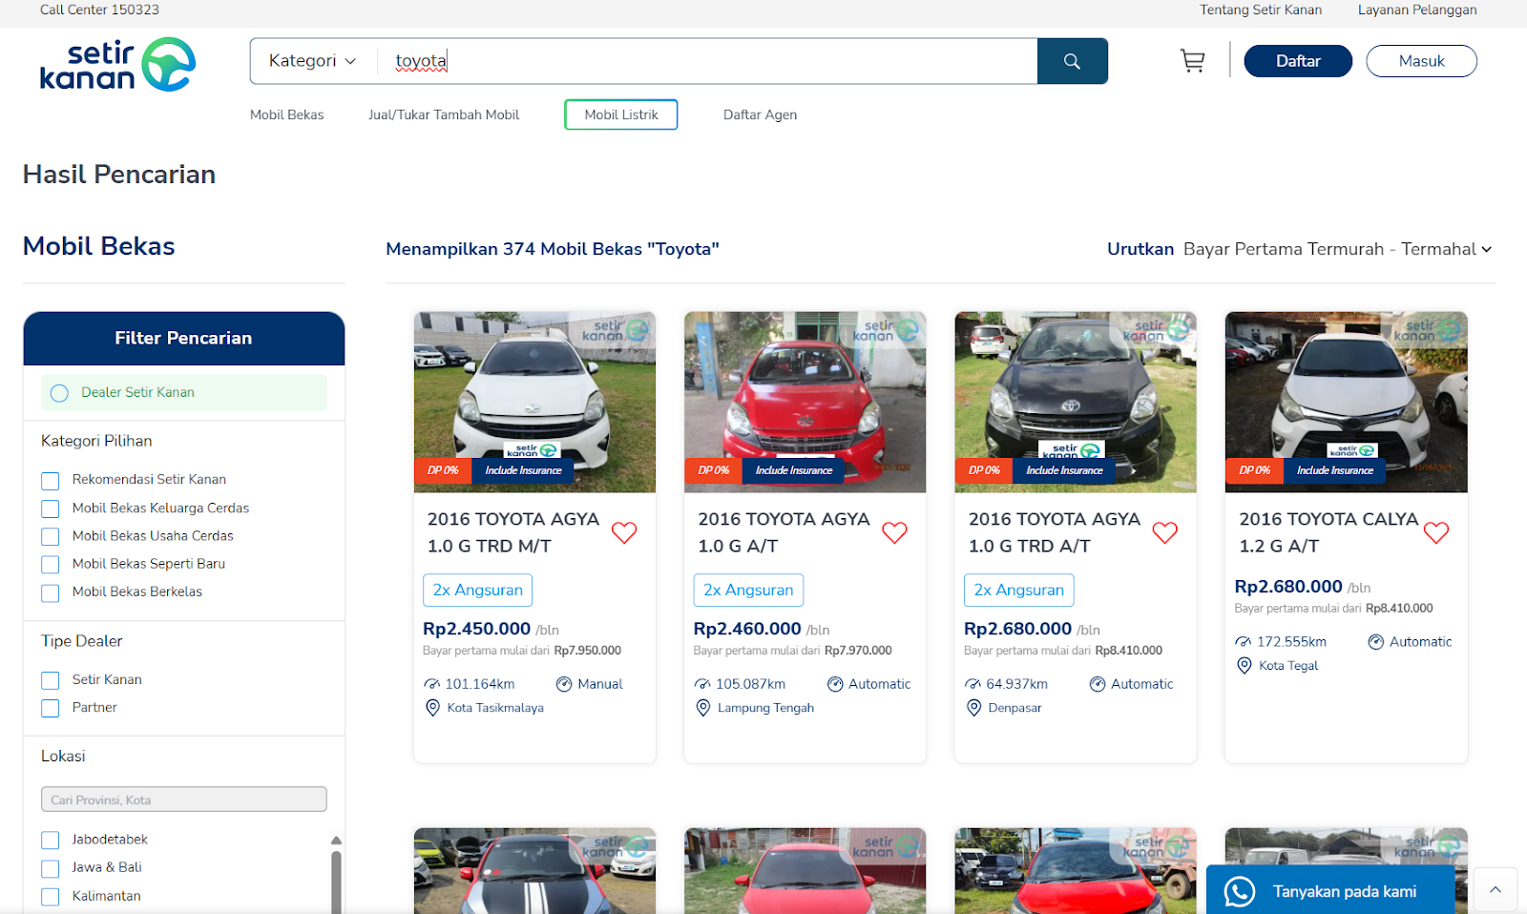
Task: Click price Rp2.450.000 /bln
Action: pyautogui.click(x=491, y=629)
